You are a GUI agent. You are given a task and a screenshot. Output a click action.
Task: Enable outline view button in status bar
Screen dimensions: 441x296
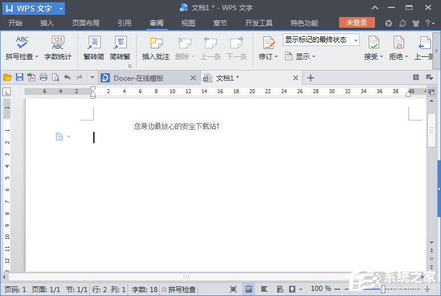[263, 289]
